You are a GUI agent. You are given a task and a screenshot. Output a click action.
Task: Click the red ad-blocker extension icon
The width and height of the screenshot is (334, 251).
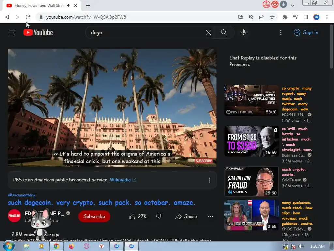pos(275,4)
